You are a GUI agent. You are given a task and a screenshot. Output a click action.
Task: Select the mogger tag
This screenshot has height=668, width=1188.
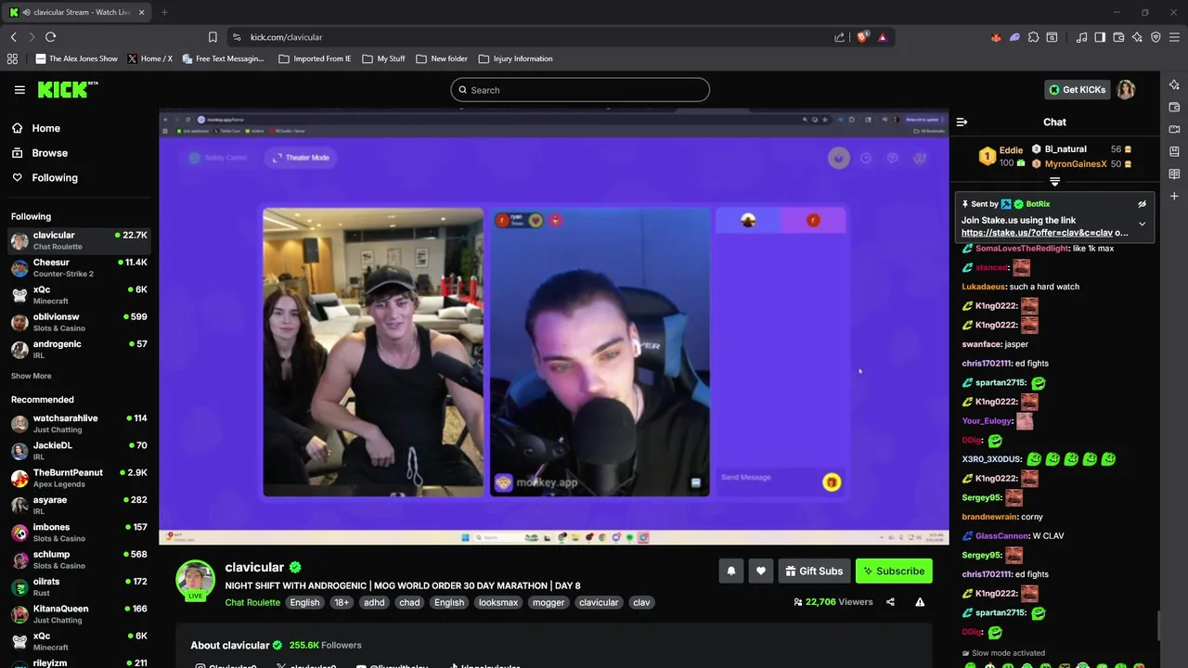(x=548, y=602)
